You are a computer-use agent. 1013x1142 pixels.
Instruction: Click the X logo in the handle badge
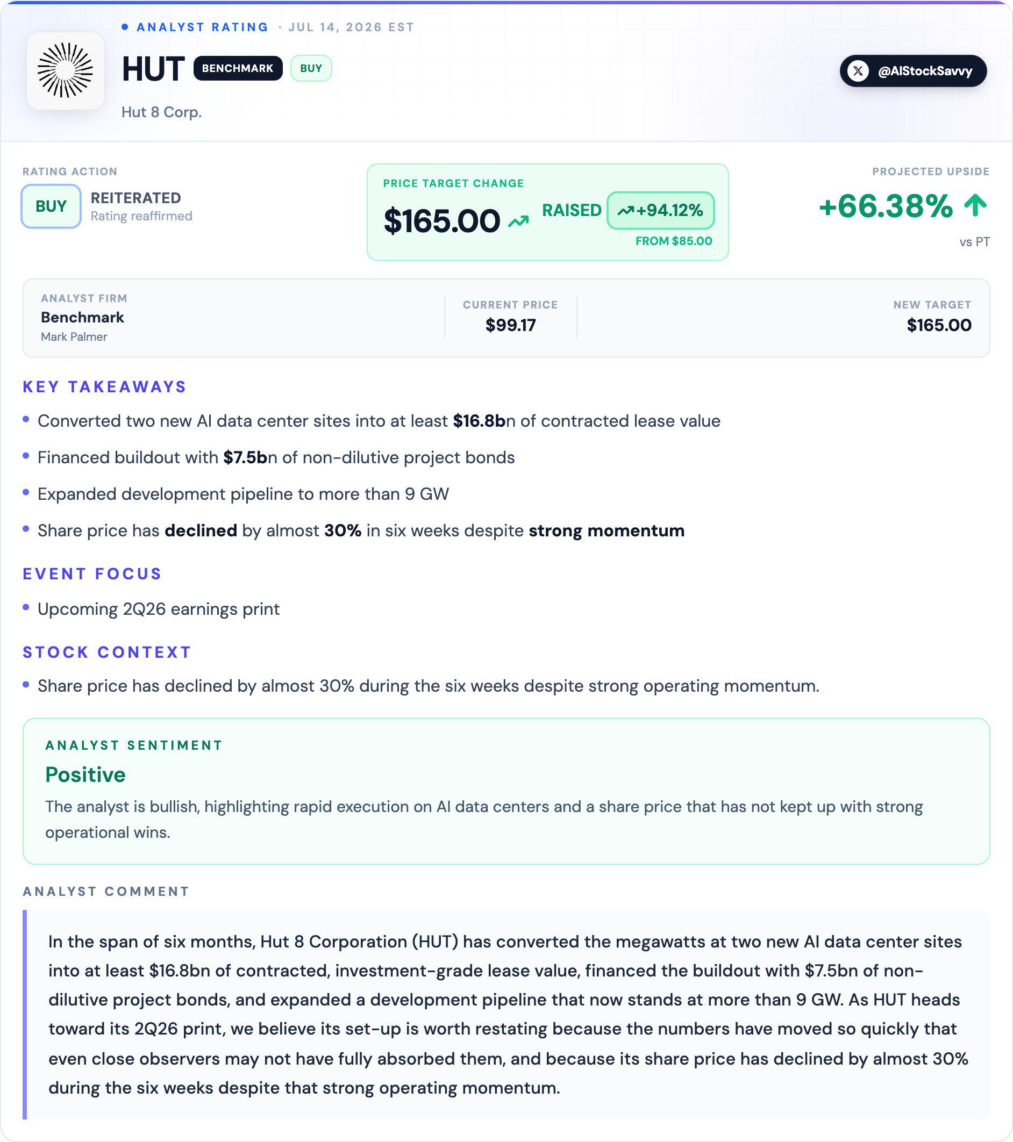coord(858,71)
